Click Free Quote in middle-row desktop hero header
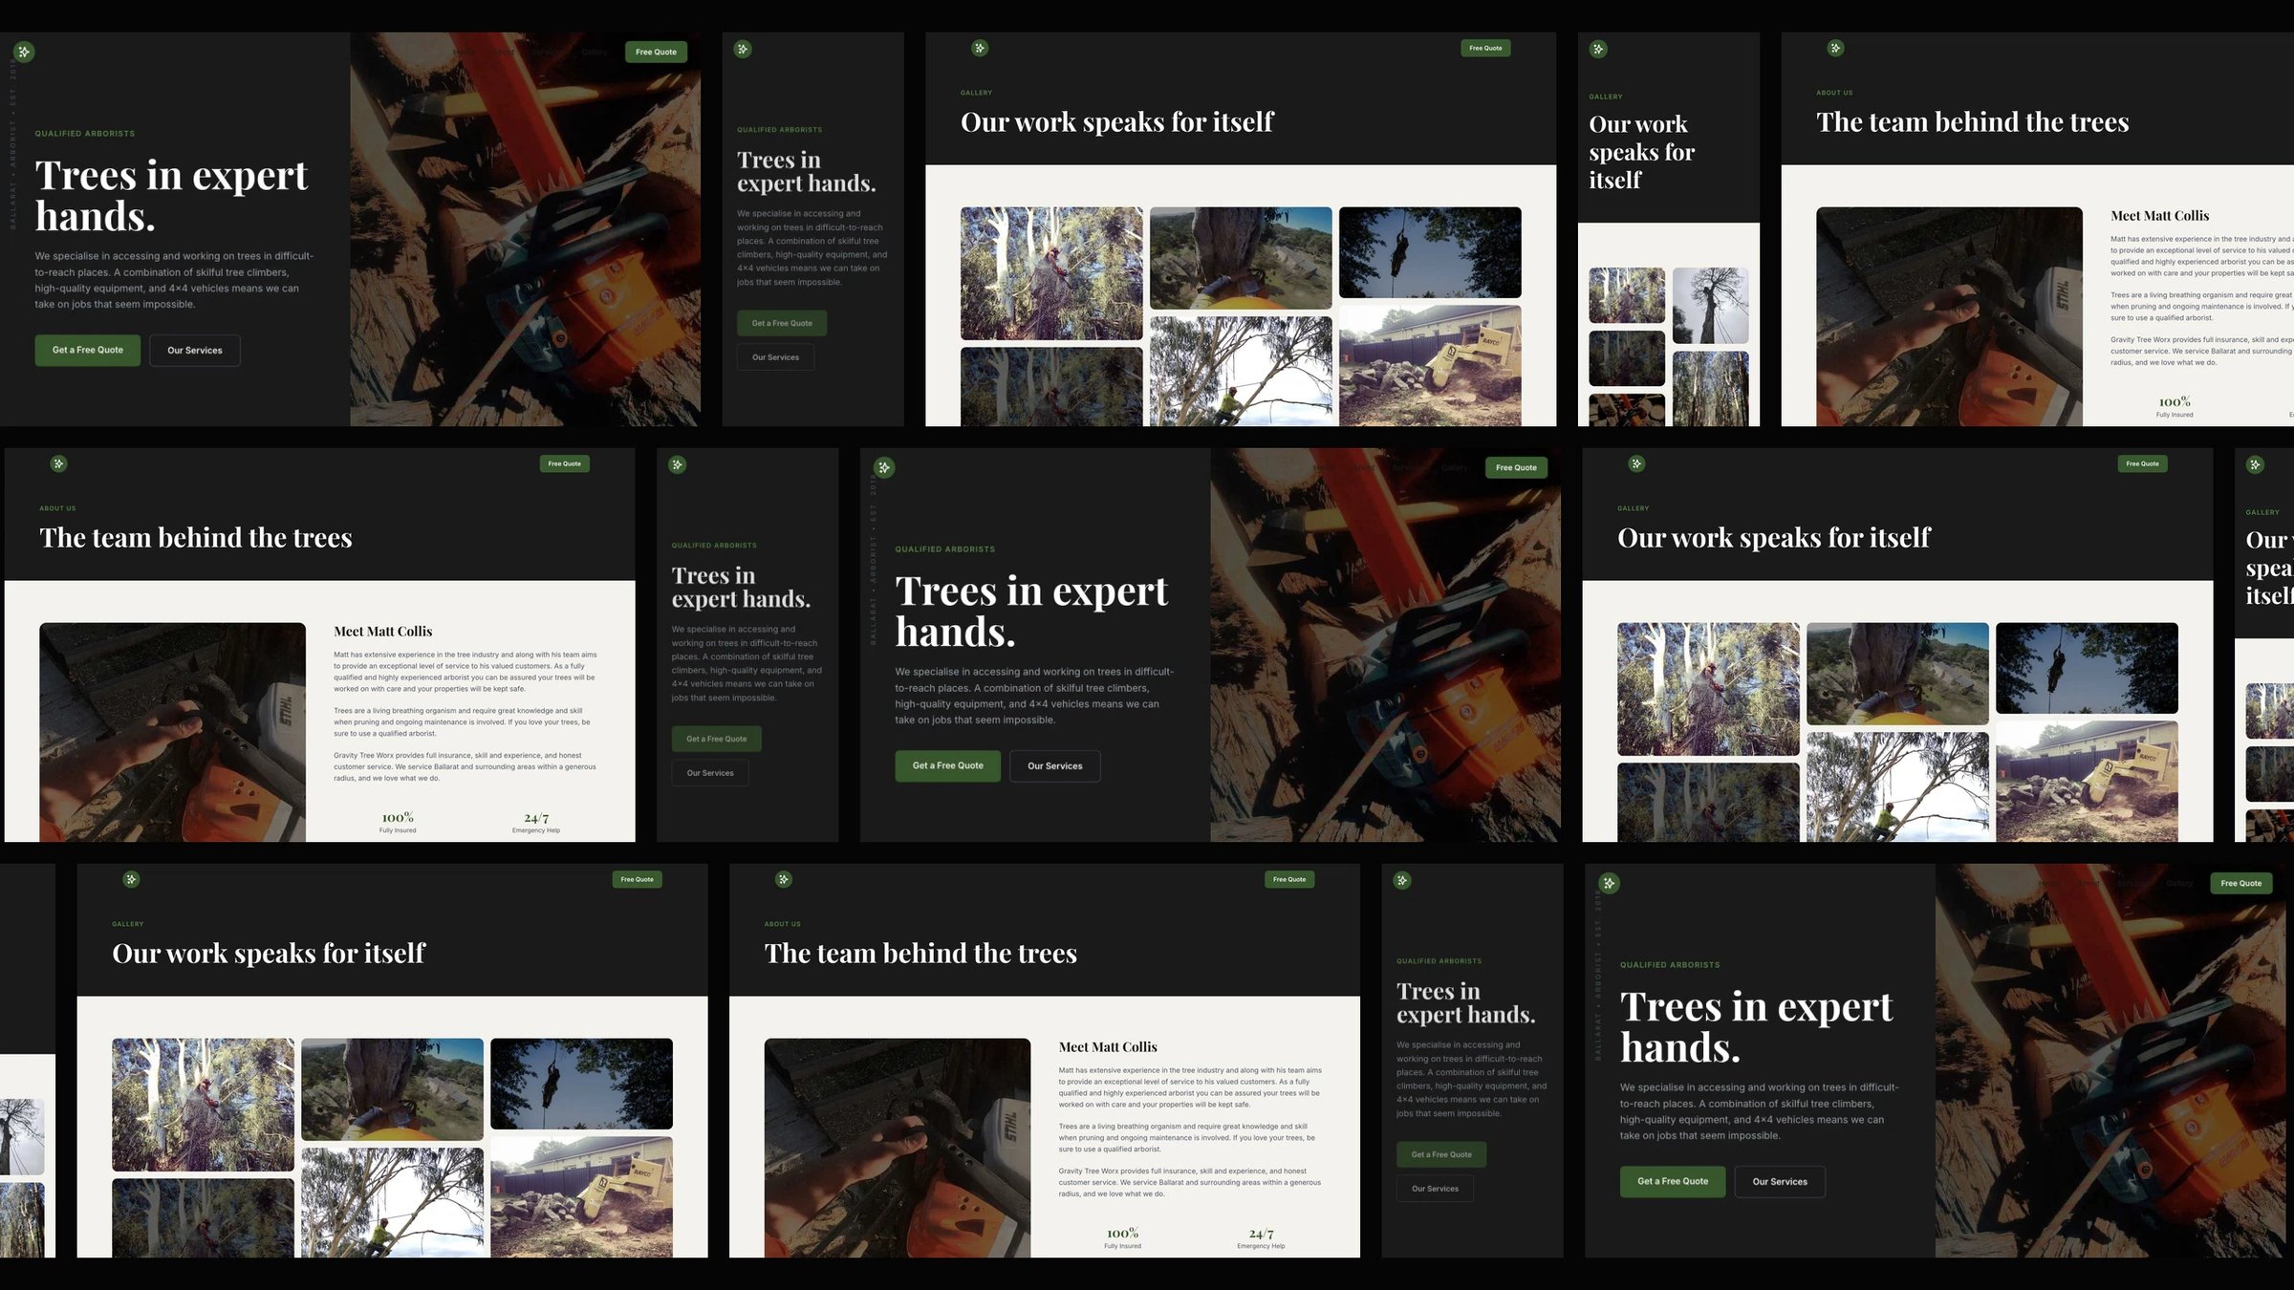The image size is (2294, 1290). [1516, 467]
